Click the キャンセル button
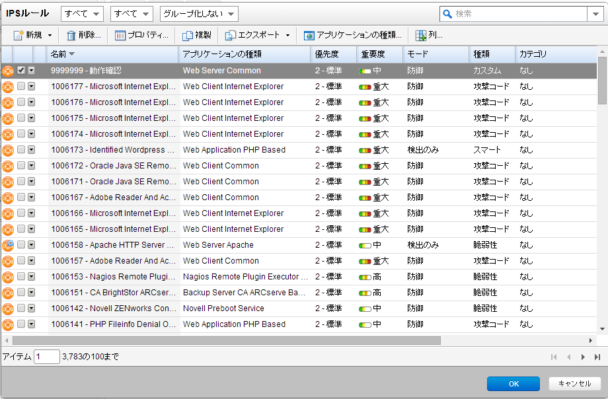This screenshot has width=608, height=399. coord(574,384)
